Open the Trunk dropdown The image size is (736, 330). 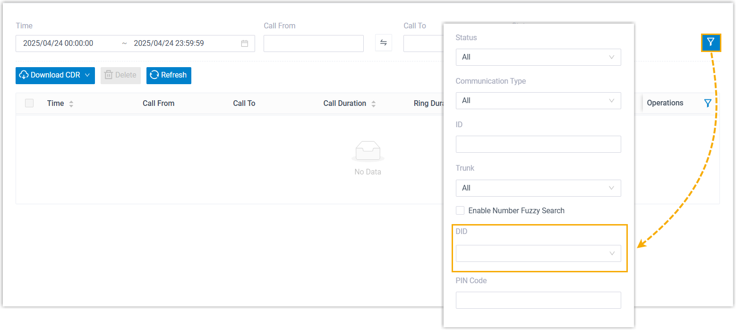tap(538, 188)
